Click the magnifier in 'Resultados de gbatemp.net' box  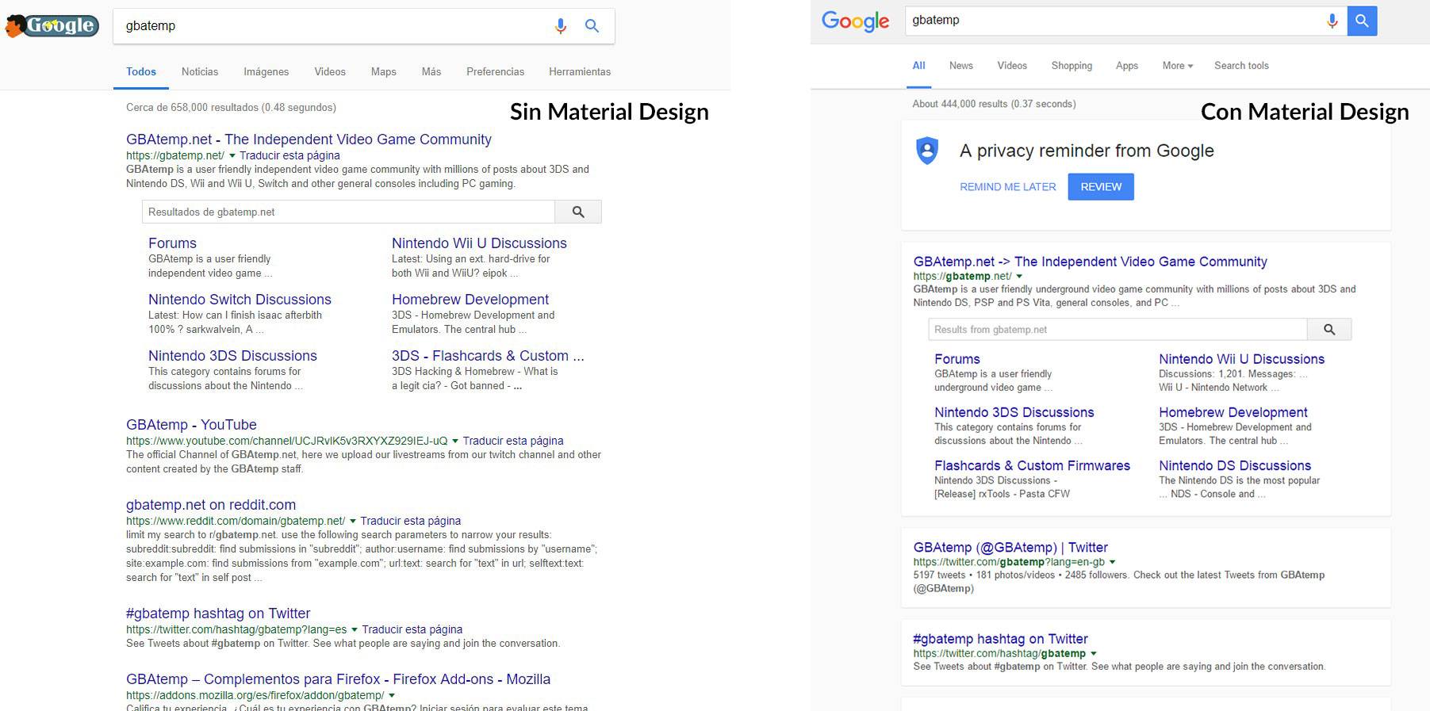[x=578, y=212]
